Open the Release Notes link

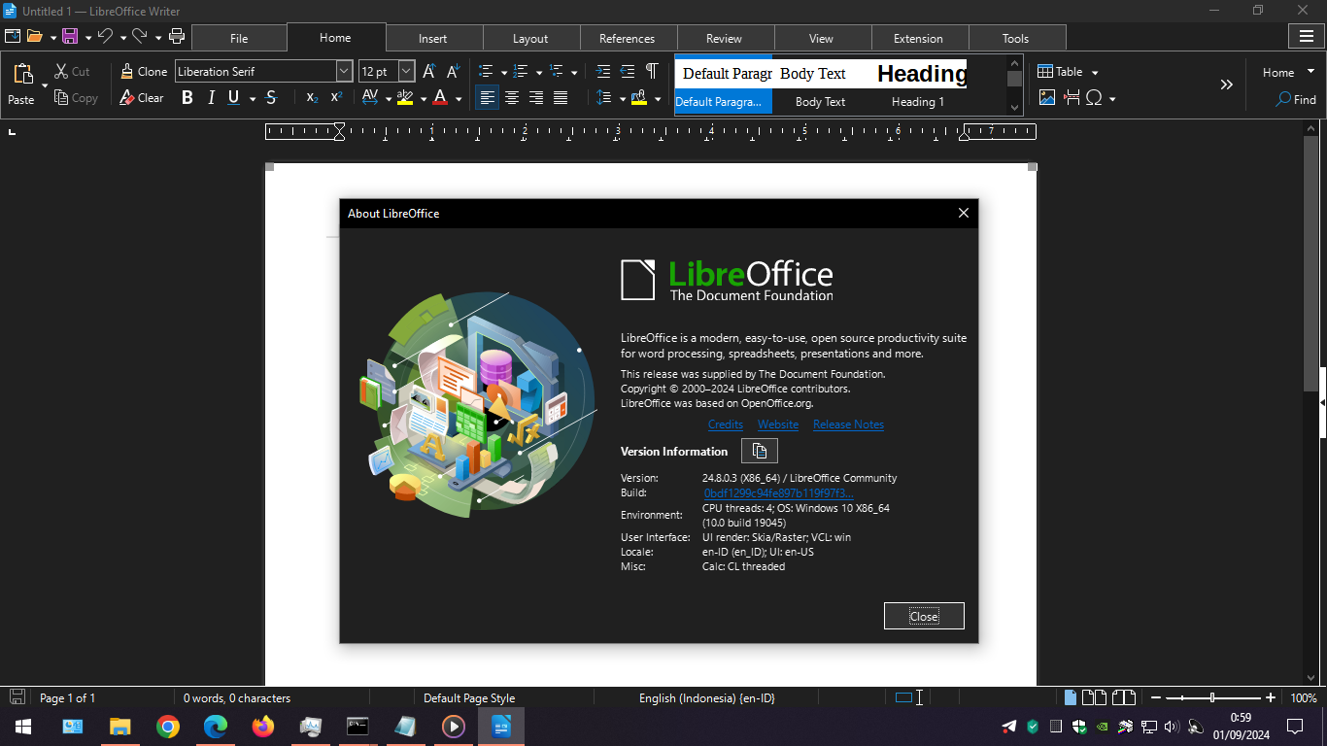(848, 424)
